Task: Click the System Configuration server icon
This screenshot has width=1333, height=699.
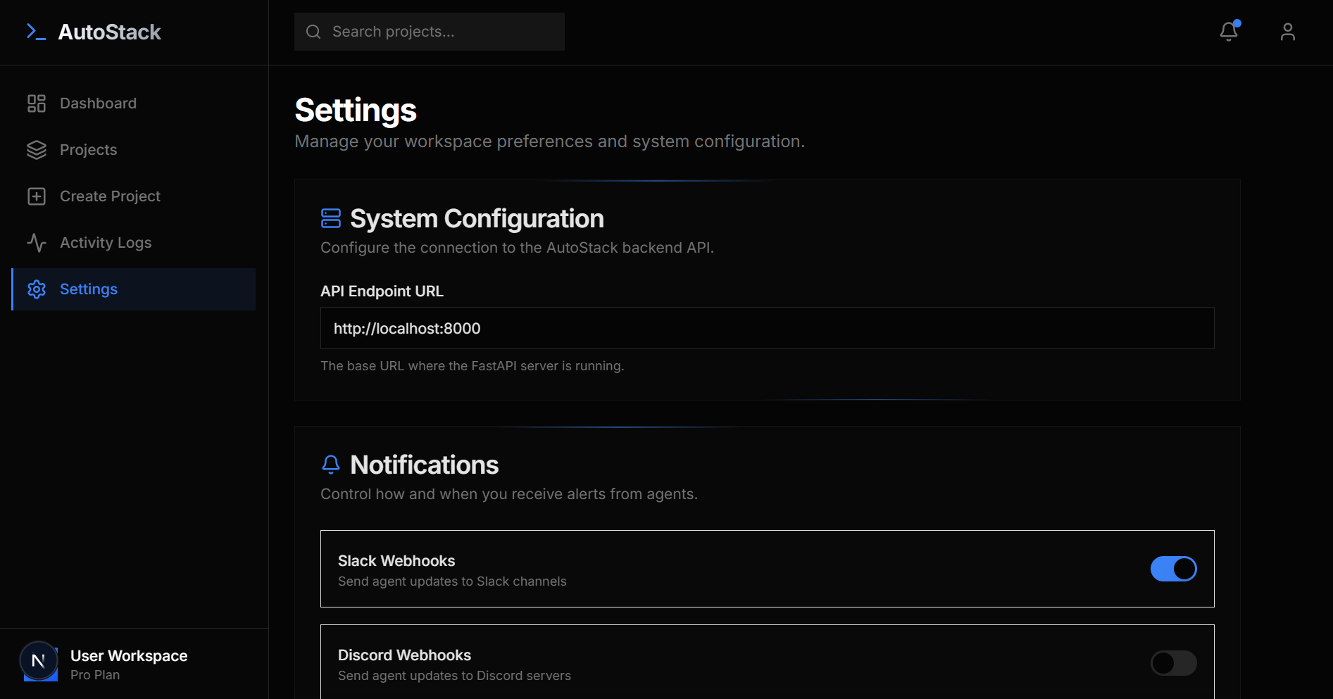Action: [331, 218]
